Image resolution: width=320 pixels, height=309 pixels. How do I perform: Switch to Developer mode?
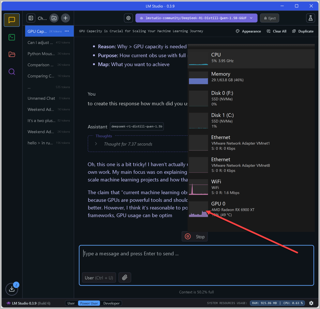(x=111, y=303)
